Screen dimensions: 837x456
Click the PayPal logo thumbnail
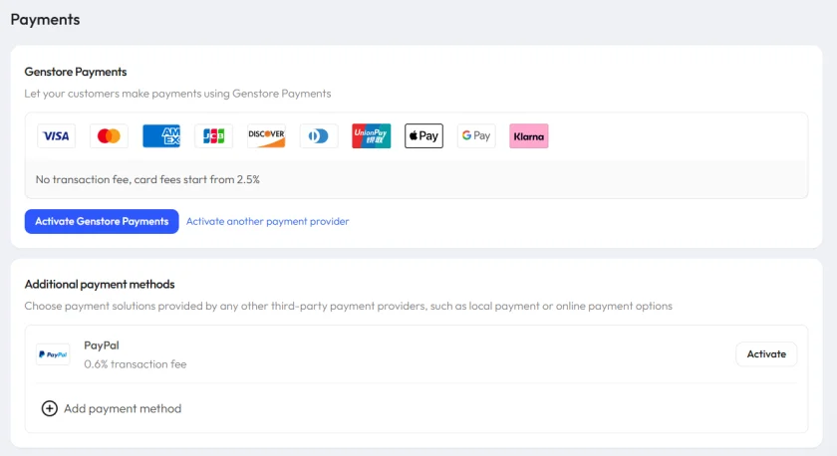pos(53,354)
